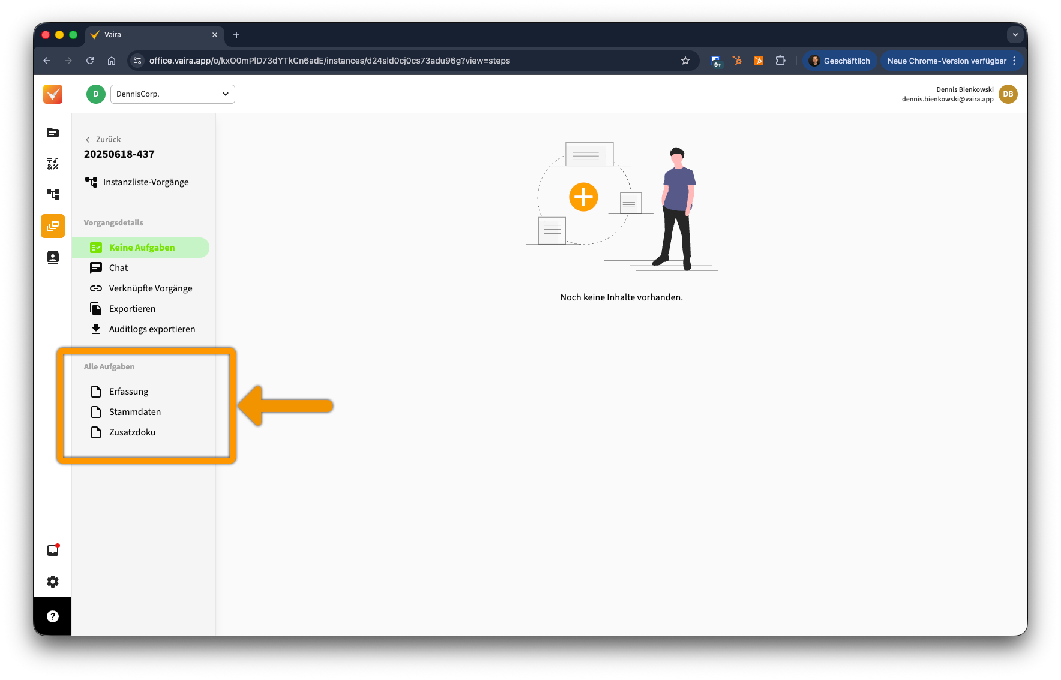Click Auditlogs exportieren

[152, 329]
